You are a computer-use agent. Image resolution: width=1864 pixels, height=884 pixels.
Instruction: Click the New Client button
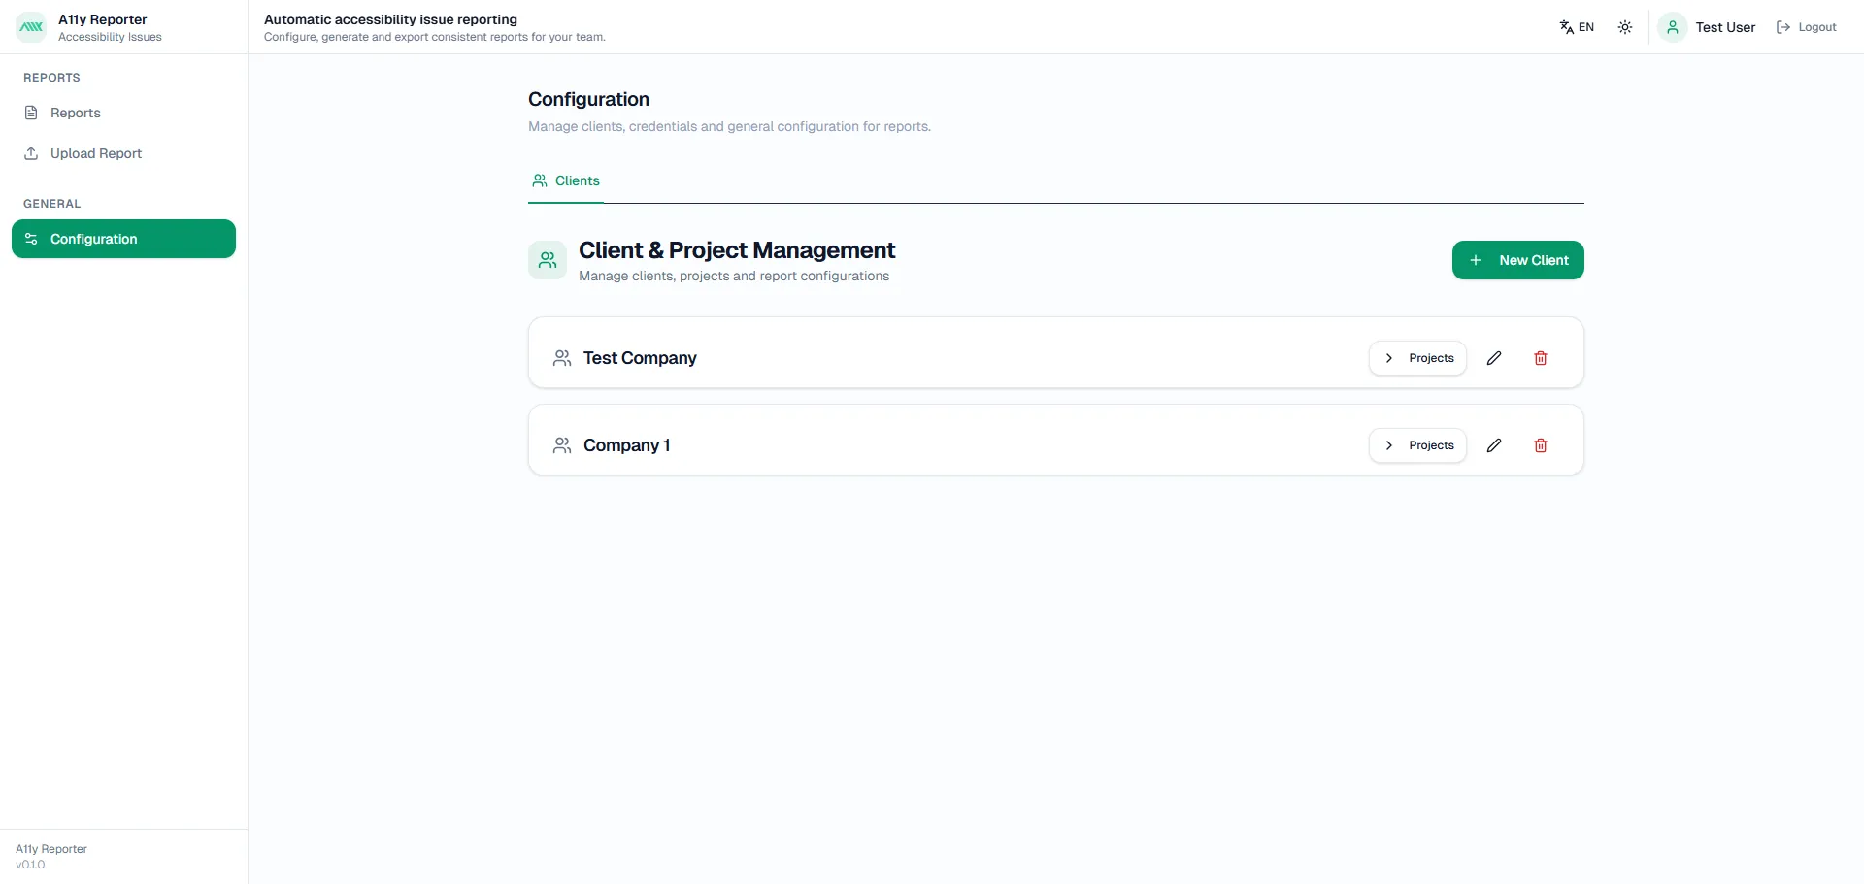click(1517, 260)
